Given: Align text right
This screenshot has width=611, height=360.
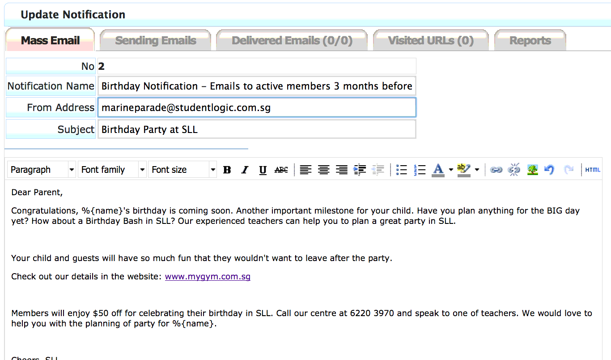Looking at the screenshot, I should 341,170.
